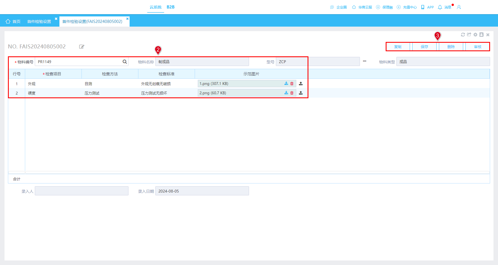This screenshot has width=498, height=265.
Task: Download the 1.png attachment
Action: pos(286,84)
